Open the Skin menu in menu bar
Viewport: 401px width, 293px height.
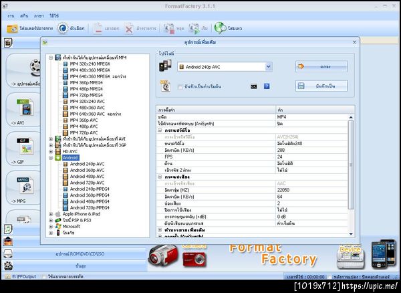coord(24,16)
